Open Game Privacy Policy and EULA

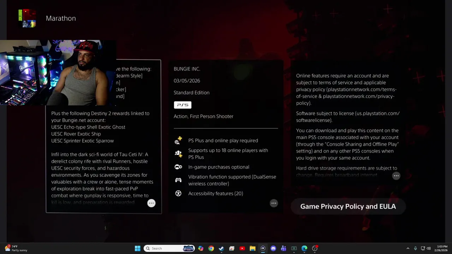click(348, 206)
